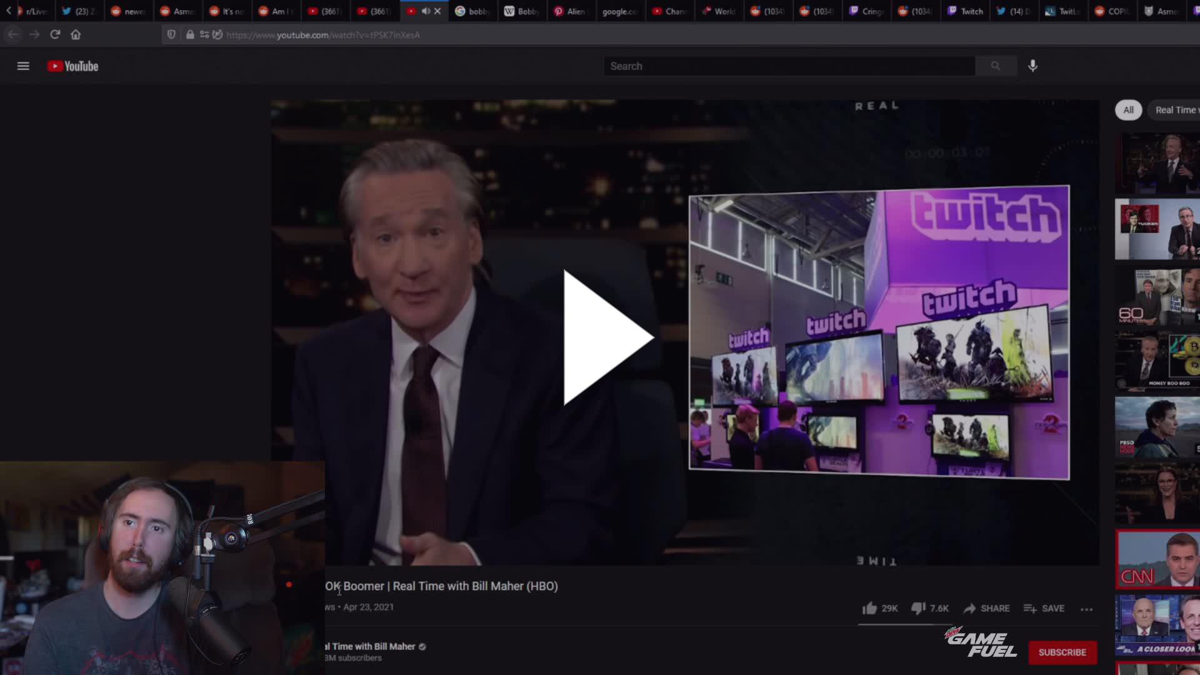1200x675 pixels.
Task: Go to YouTube home via logo
Action: pyautogui.click(x=73, y=66)
